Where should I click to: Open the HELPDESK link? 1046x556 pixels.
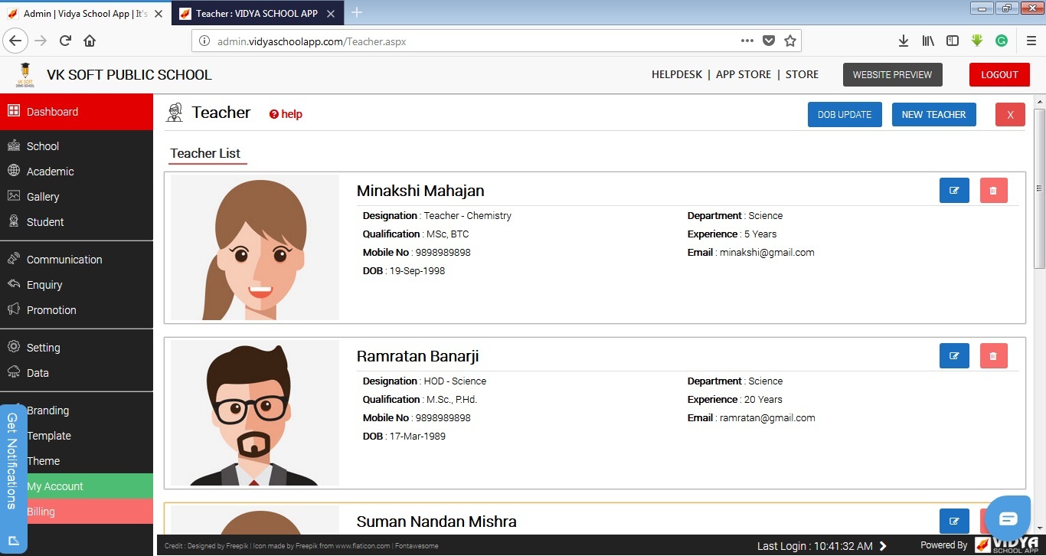tap(677, 74)
